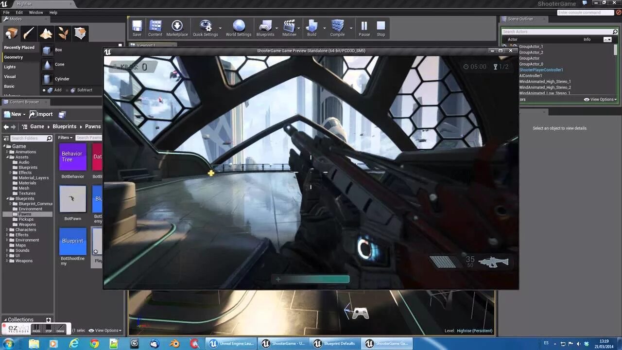Pause the running game simulation
This screenshot has height=350, width=622.
point(364,28)
